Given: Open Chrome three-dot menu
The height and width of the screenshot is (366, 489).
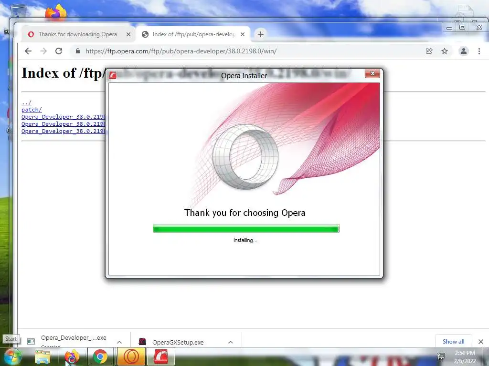Looking at the screenshot, I should coord(479,51).
